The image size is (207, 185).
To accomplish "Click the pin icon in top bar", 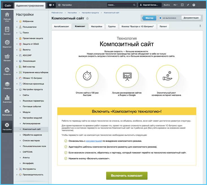I will tap(188, 5).
